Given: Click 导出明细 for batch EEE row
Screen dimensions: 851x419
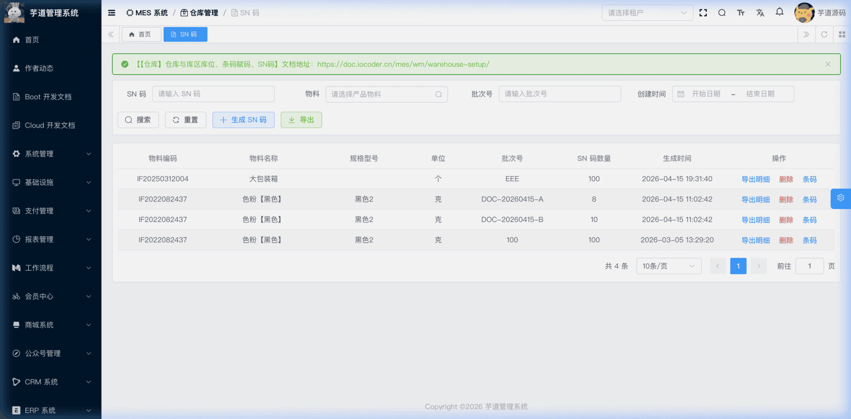Looking at the screenshot, I should coord(756,179).
